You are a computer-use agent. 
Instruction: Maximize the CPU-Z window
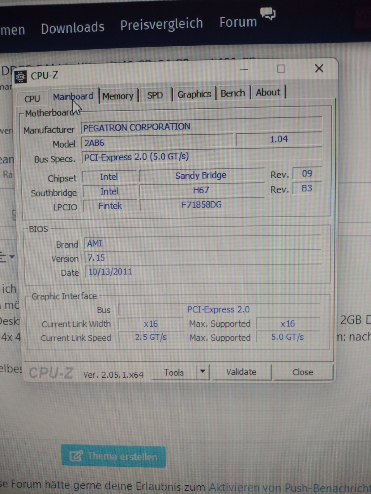pyautogui.click(x=281, y=69)
